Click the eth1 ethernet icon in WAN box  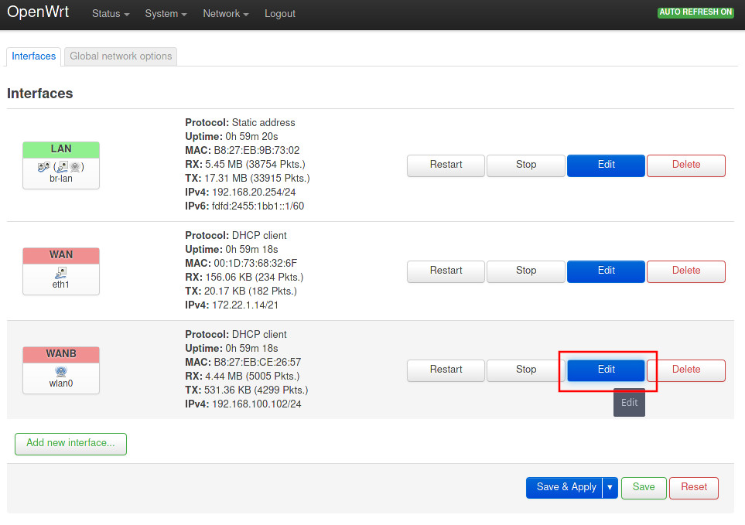point(61,272)
